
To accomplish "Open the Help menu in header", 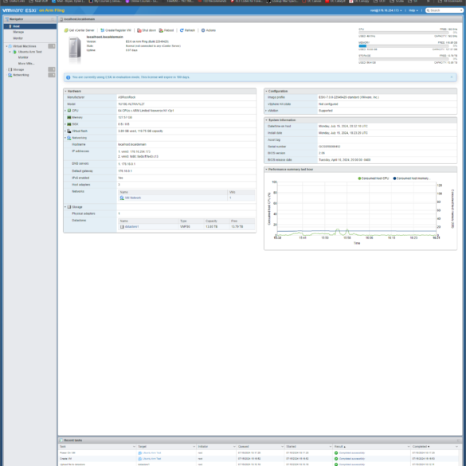I will (413, 10).
